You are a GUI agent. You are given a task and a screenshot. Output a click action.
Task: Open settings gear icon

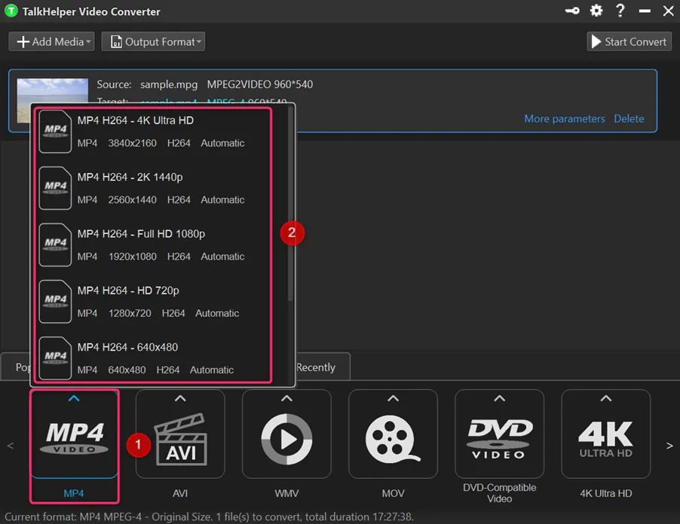pos(596,11)
